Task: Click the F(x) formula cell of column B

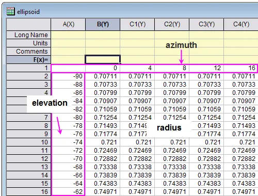Action: 103,59
